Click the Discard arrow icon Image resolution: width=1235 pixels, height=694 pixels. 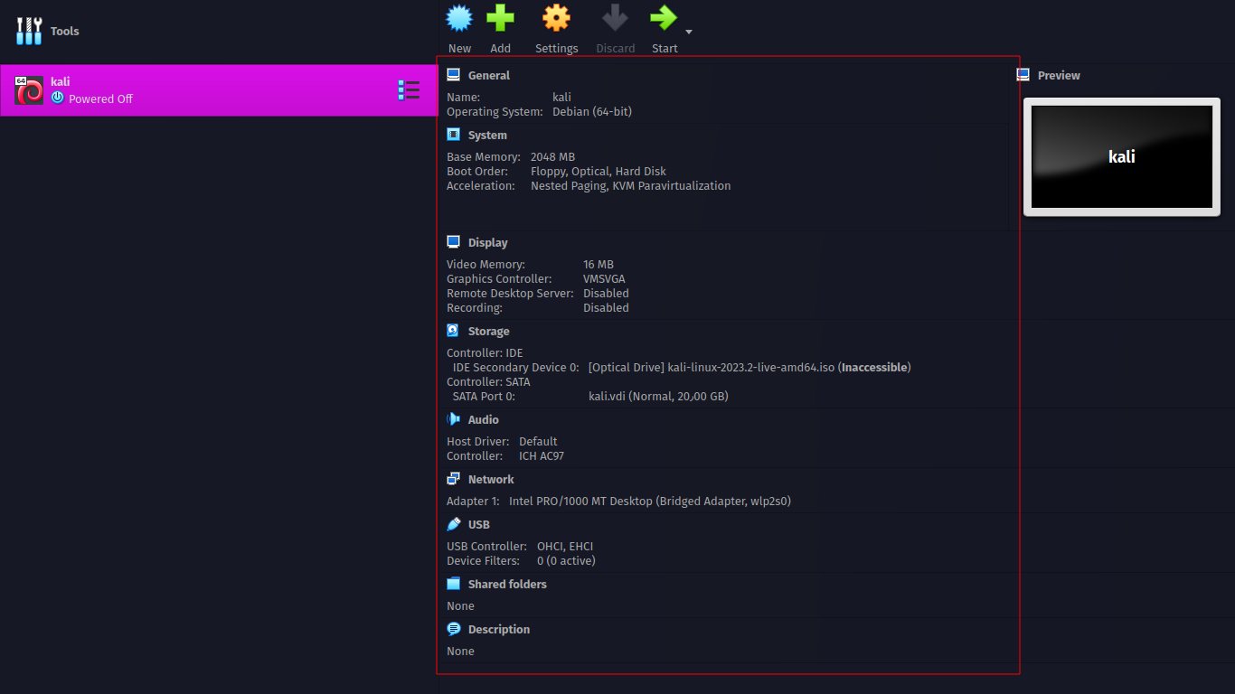click(615, 18)
